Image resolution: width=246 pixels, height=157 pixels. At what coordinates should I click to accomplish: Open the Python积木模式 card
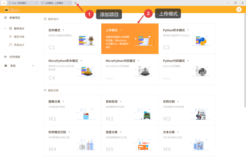[x=187, y=39]
